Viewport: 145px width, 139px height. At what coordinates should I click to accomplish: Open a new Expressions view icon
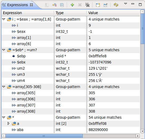point(98,5)
